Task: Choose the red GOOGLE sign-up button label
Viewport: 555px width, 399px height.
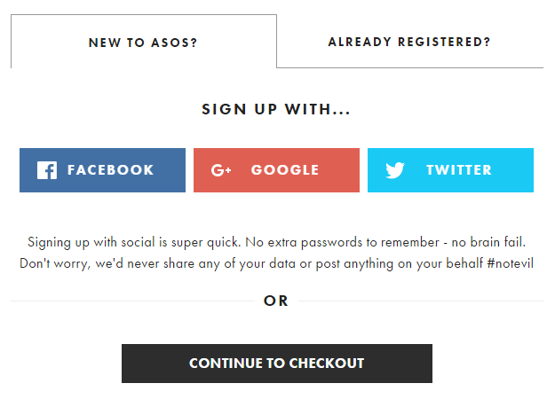Action: tap(285, 170)
